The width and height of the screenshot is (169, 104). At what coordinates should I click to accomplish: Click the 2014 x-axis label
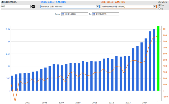pos(145,103)
